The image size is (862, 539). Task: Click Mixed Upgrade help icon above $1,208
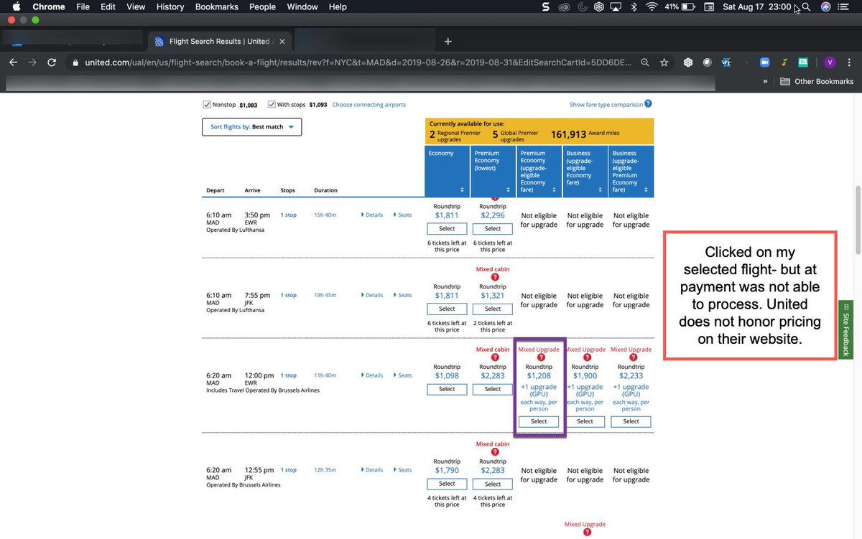pyautogui.click(x=541, y=357)
